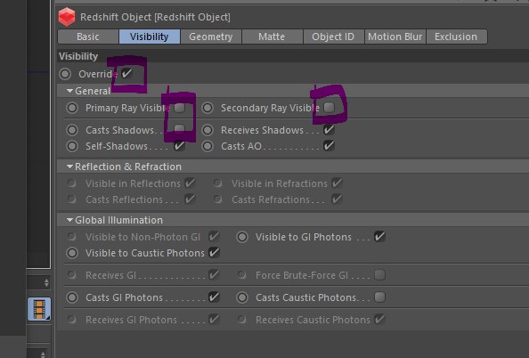Enable Casts Shadows checkbox
Image resolution: width=529 pixels, height=358 pixels.
(x=180, y=129)
